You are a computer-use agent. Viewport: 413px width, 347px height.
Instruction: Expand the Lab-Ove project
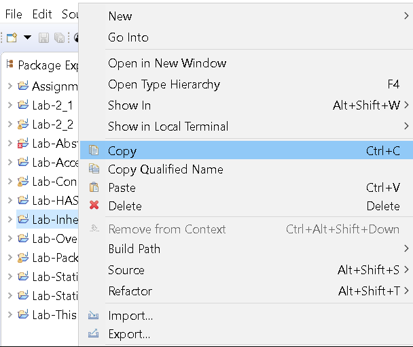point(10,238)
